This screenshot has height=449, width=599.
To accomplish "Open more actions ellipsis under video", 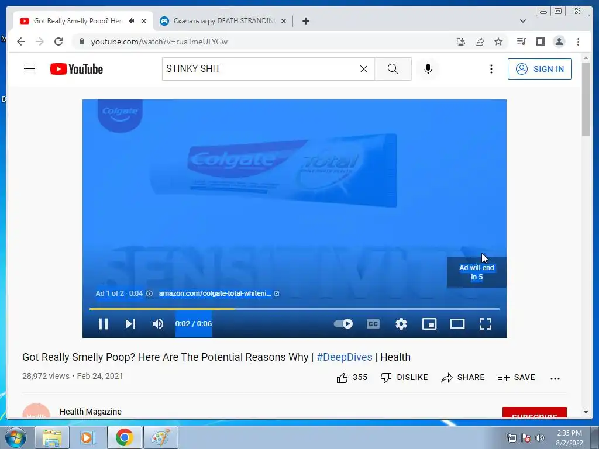I will [x=555, y=378].
